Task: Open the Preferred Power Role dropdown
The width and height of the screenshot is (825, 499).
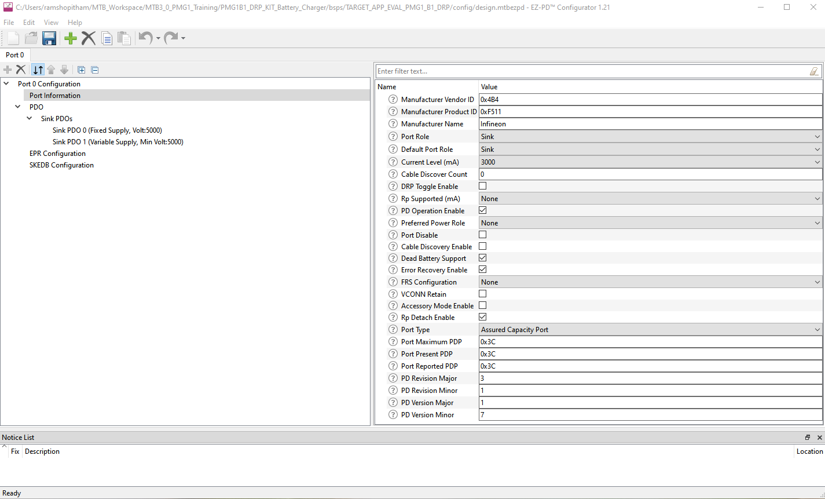Action: coord(651,223)
